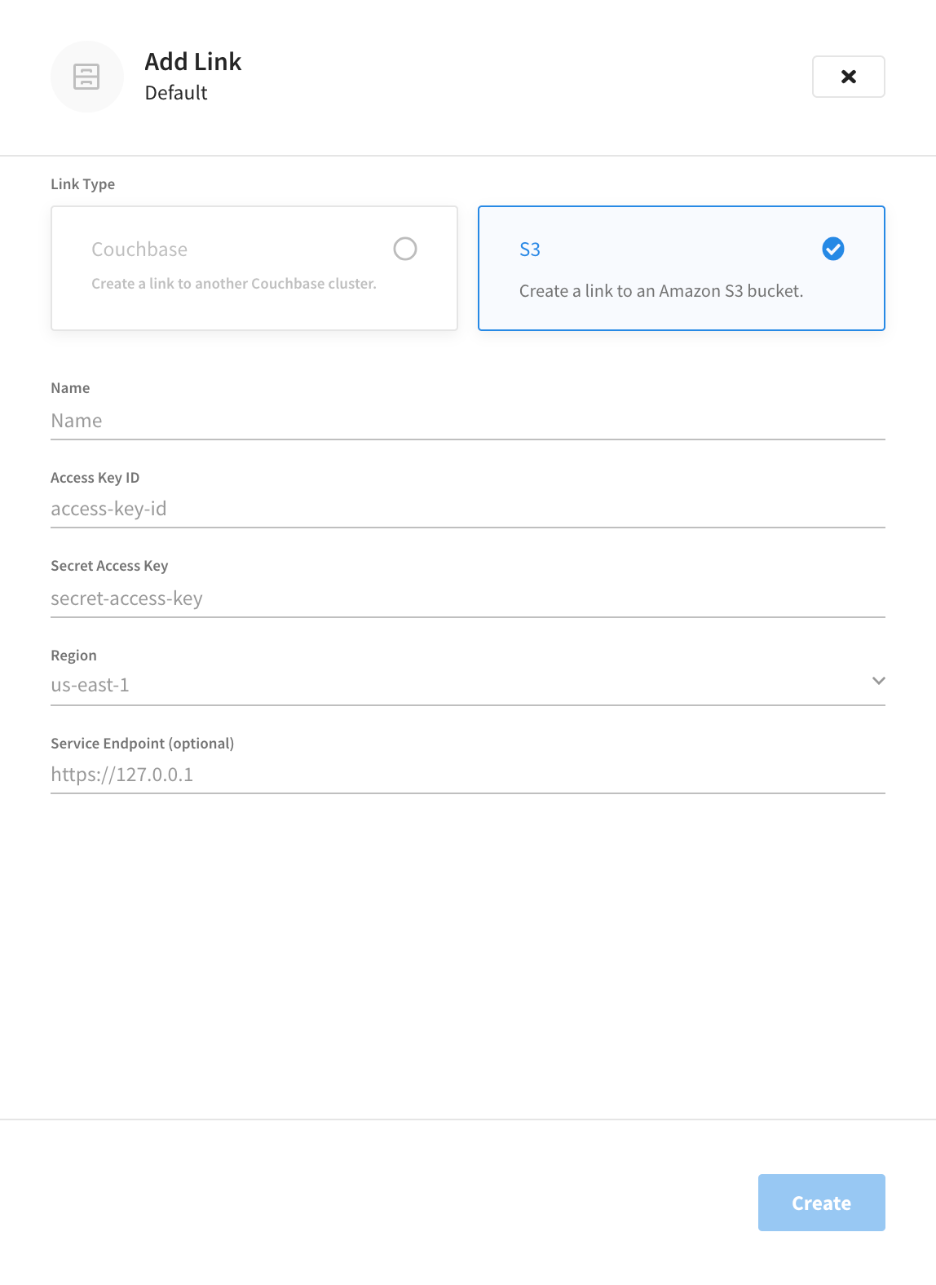Click the 'Service Endpoint (optional)' label
This screenshot has height=1285, width=936.
coord(142,744)
